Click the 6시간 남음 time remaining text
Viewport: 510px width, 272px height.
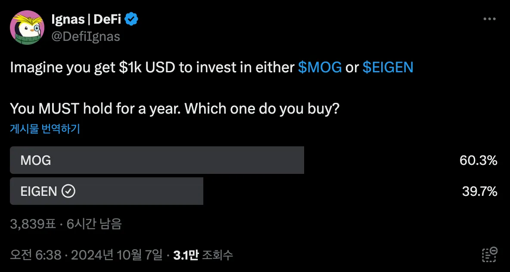click(x=94, y=224)
